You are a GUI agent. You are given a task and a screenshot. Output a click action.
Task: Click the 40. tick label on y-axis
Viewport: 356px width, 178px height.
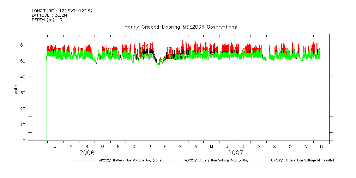point(23,77)
